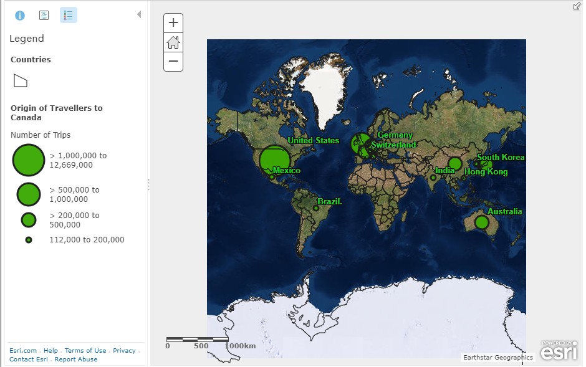This screenshot has height=367, width=586.
Task: Select the Countries legend symbol
Action: tap(20, 80)
